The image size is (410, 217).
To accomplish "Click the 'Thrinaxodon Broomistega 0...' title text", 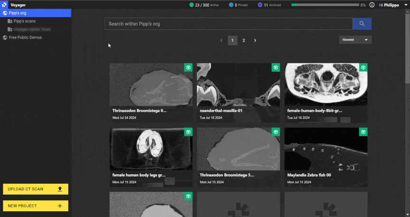I will 139,111.
